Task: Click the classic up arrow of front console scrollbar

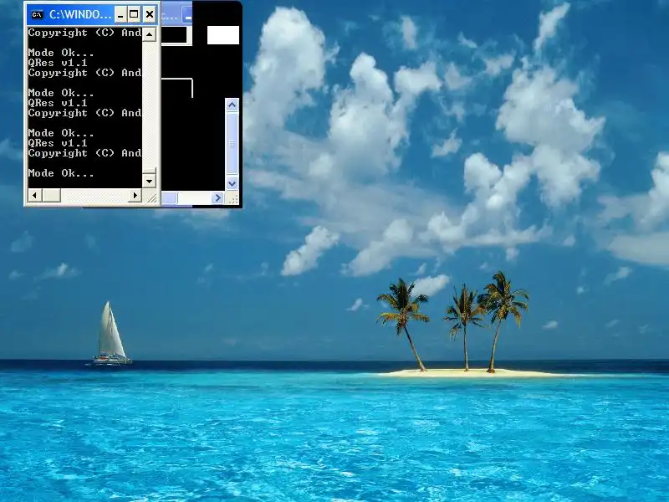Action: pos(149,34)
